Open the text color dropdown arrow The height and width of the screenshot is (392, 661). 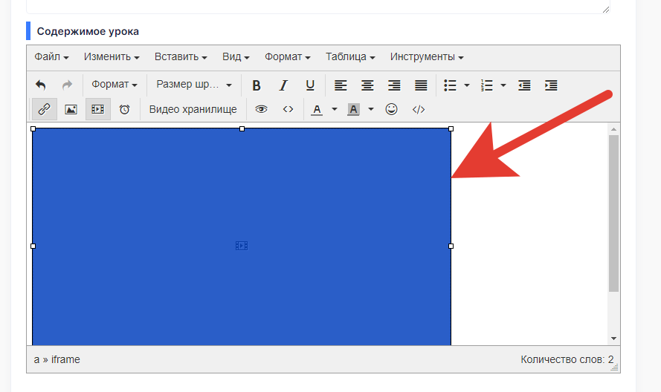(x=335, y=109)
